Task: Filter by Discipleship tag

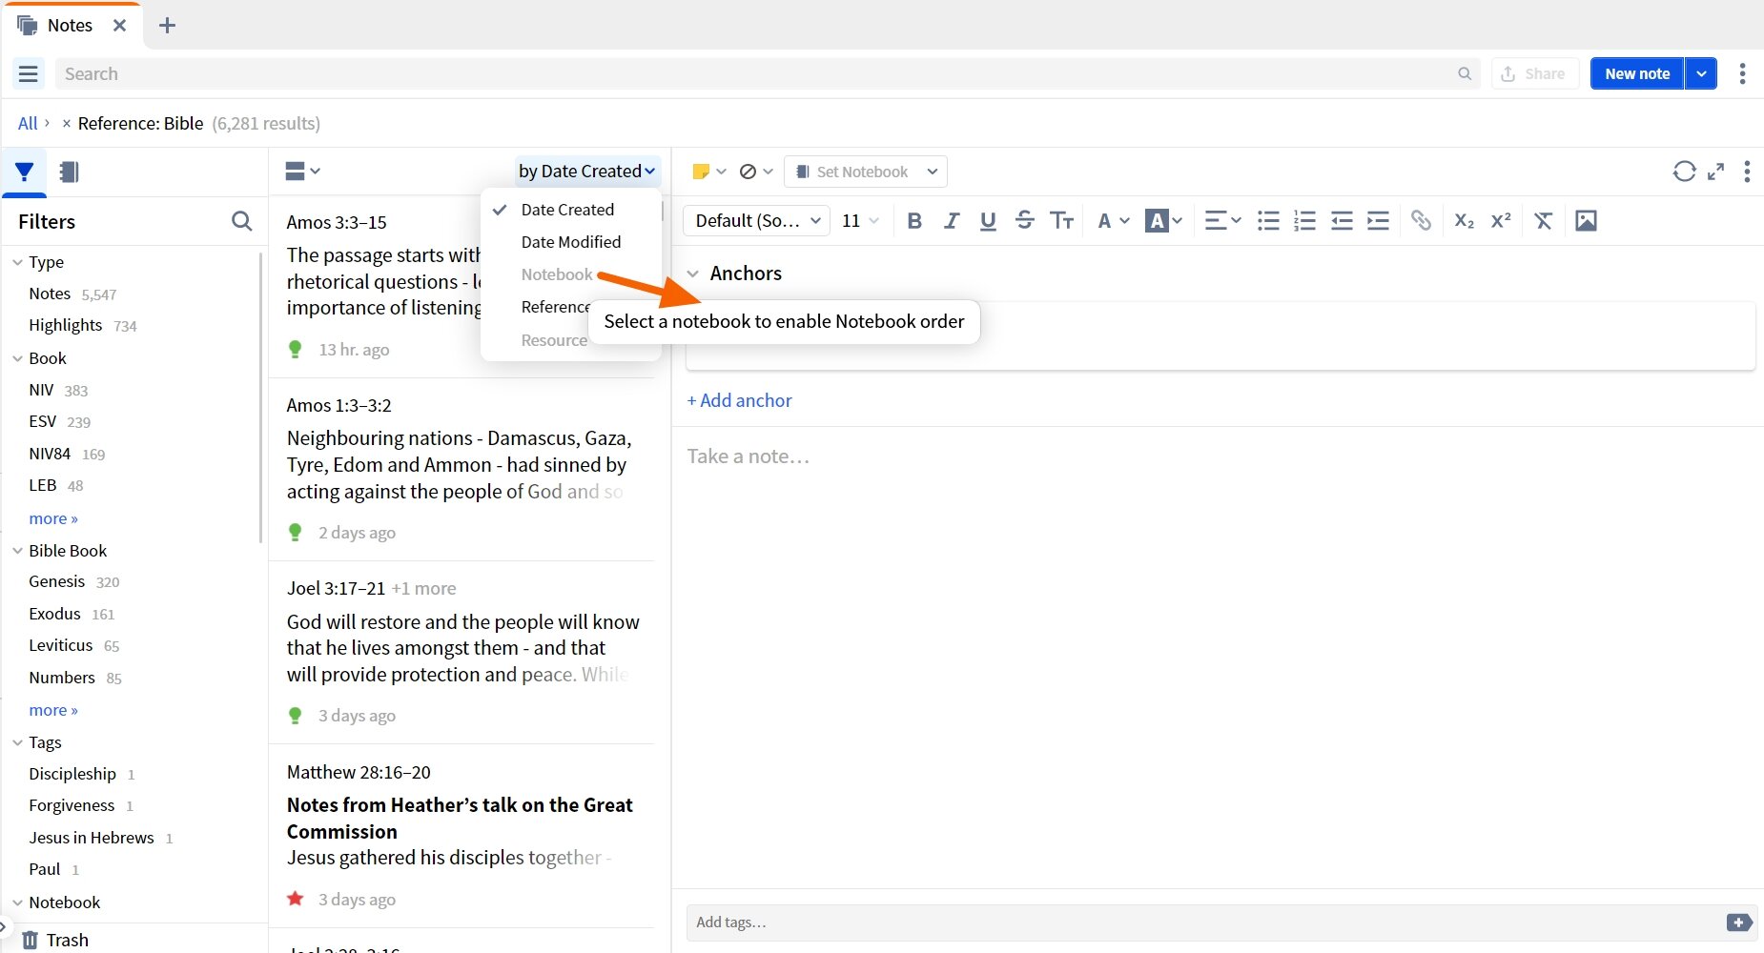Action: (x=72, y=774)
